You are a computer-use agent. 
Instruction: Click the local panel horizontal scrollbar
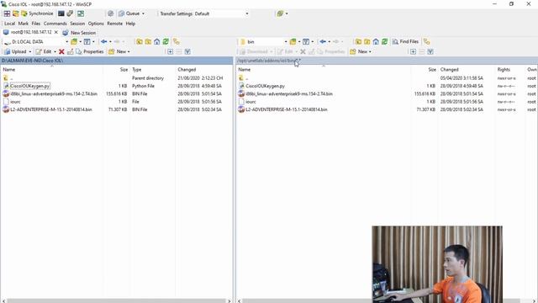(117, 301)
